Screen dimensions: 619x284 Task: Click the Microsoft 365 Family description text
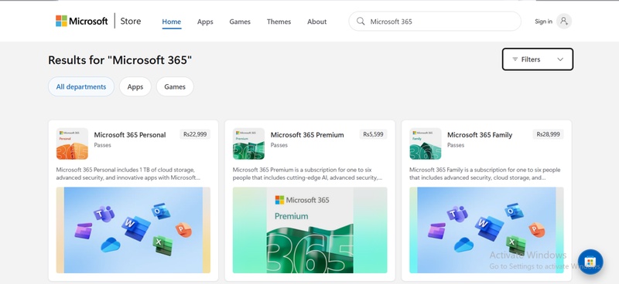point(485,174)
